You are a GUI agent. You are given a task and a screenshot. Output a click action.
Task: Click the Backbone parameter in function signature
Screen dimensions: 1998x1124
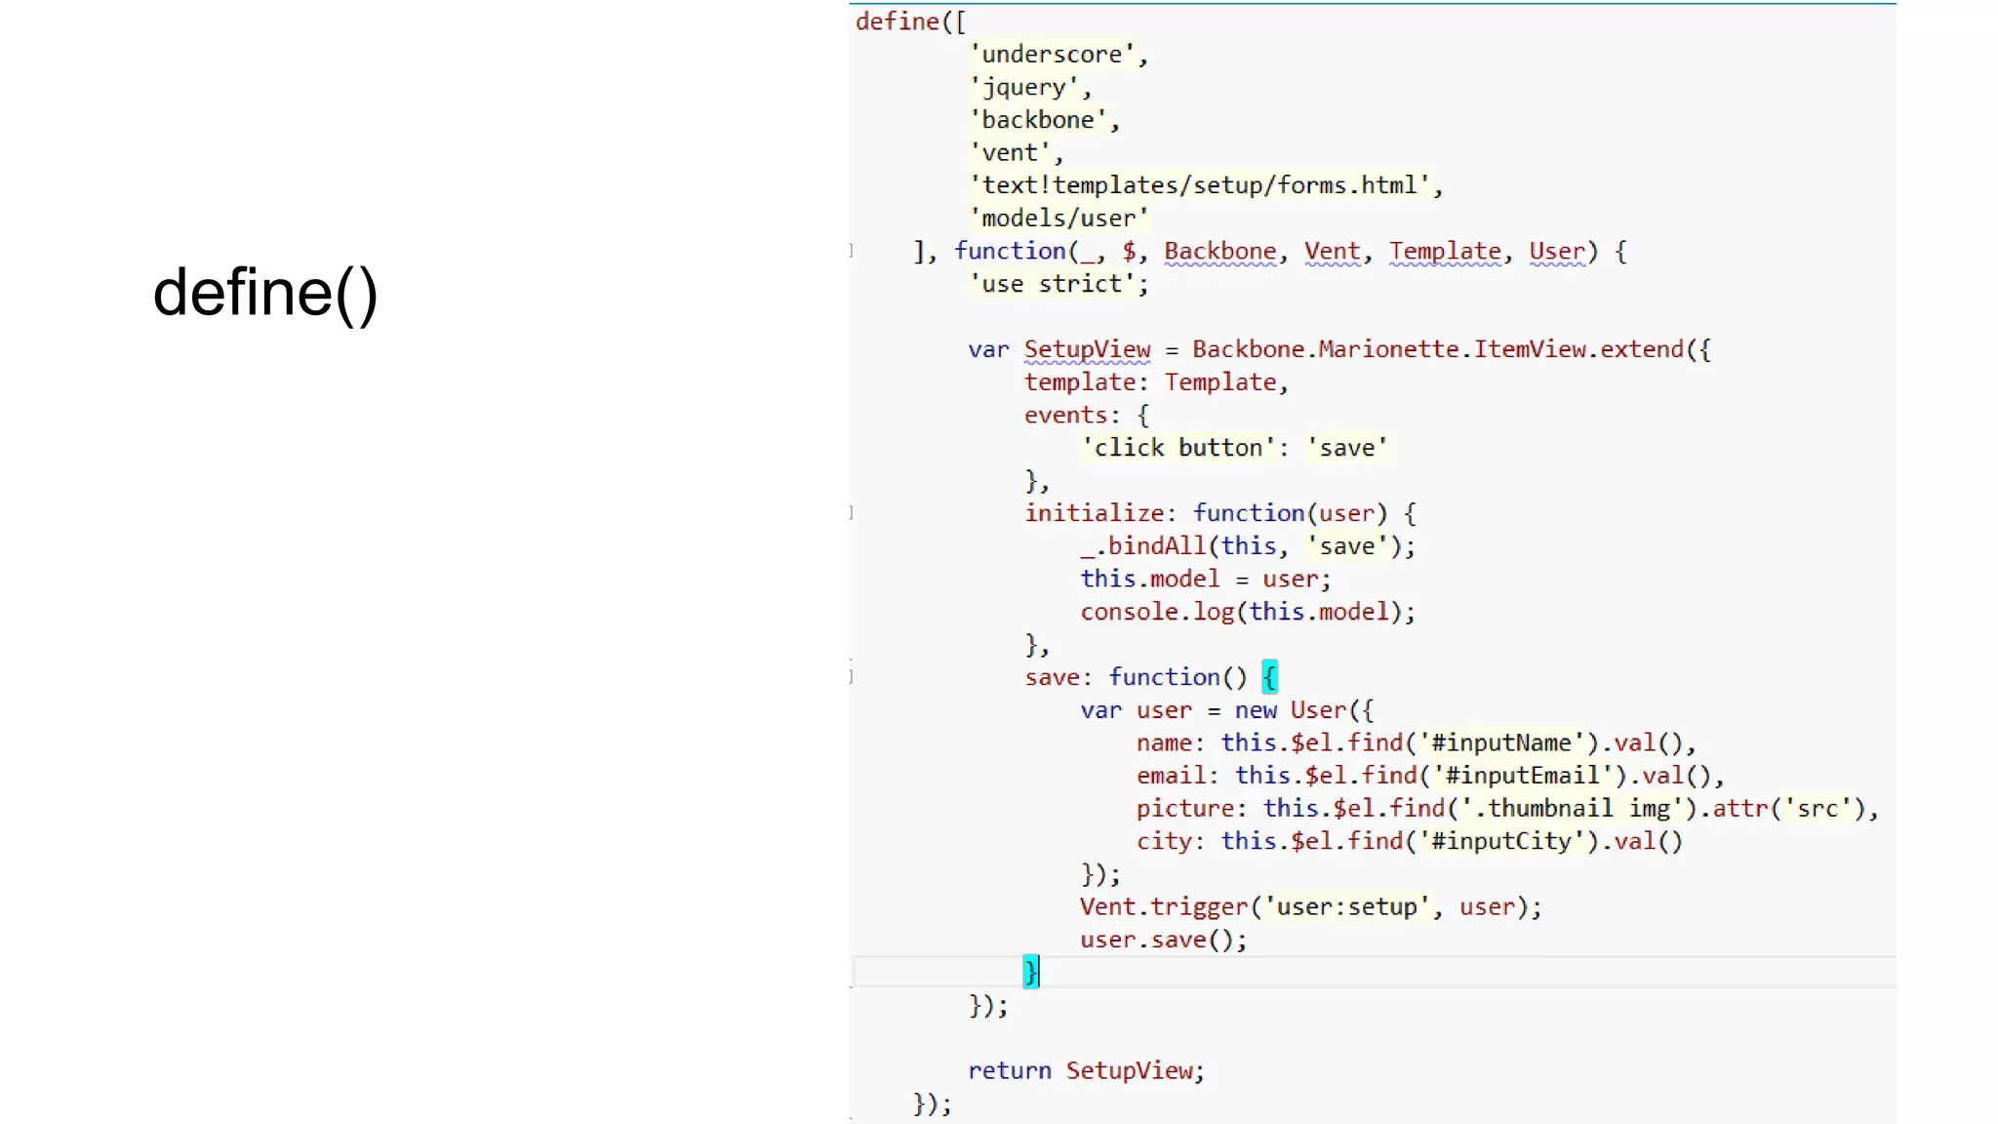point(1219,252)
